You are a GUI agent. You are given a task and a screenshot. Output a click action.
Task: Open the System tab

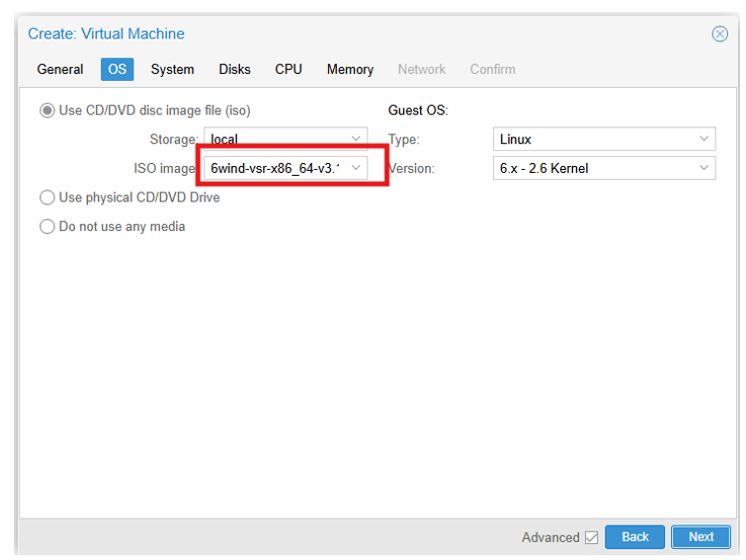point(172,69)
